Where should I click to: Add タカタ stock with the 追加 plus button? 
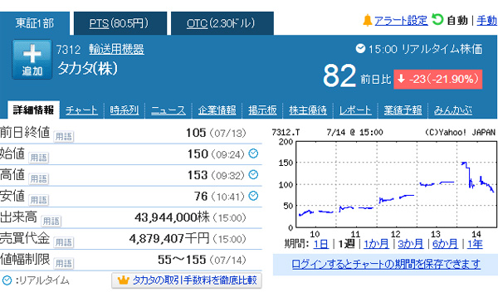[x=32, y=60]
